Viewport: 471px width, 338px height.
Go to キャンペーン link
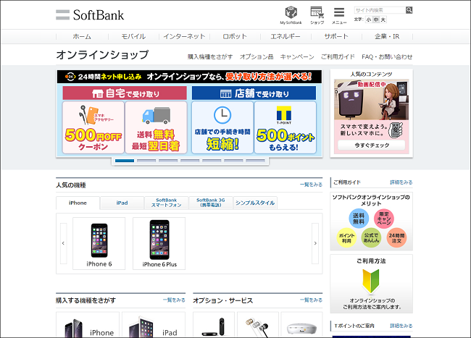(297, 56)
